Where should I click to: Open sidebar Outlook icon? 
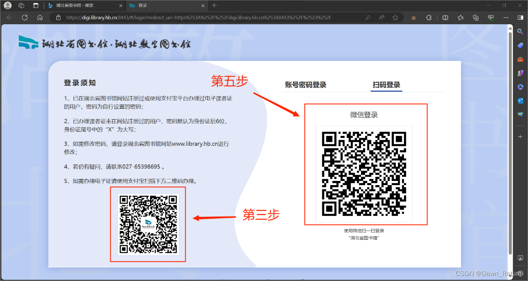coord(520,100)
